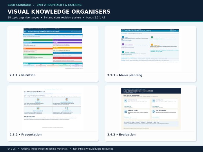
Task: Click the Garnish & Decoration icon
Action: pyautogui.click(x=66, y=99)
